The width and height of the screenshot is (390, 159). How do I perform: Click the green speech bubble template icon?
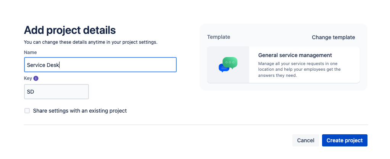coord(230,62)
